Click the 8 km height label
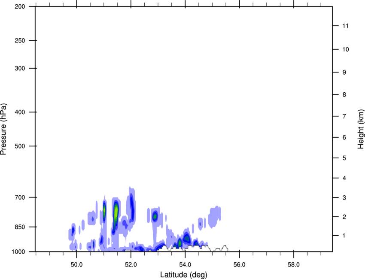The width and height of the screenshot is (365, 279). coord(344,94)
